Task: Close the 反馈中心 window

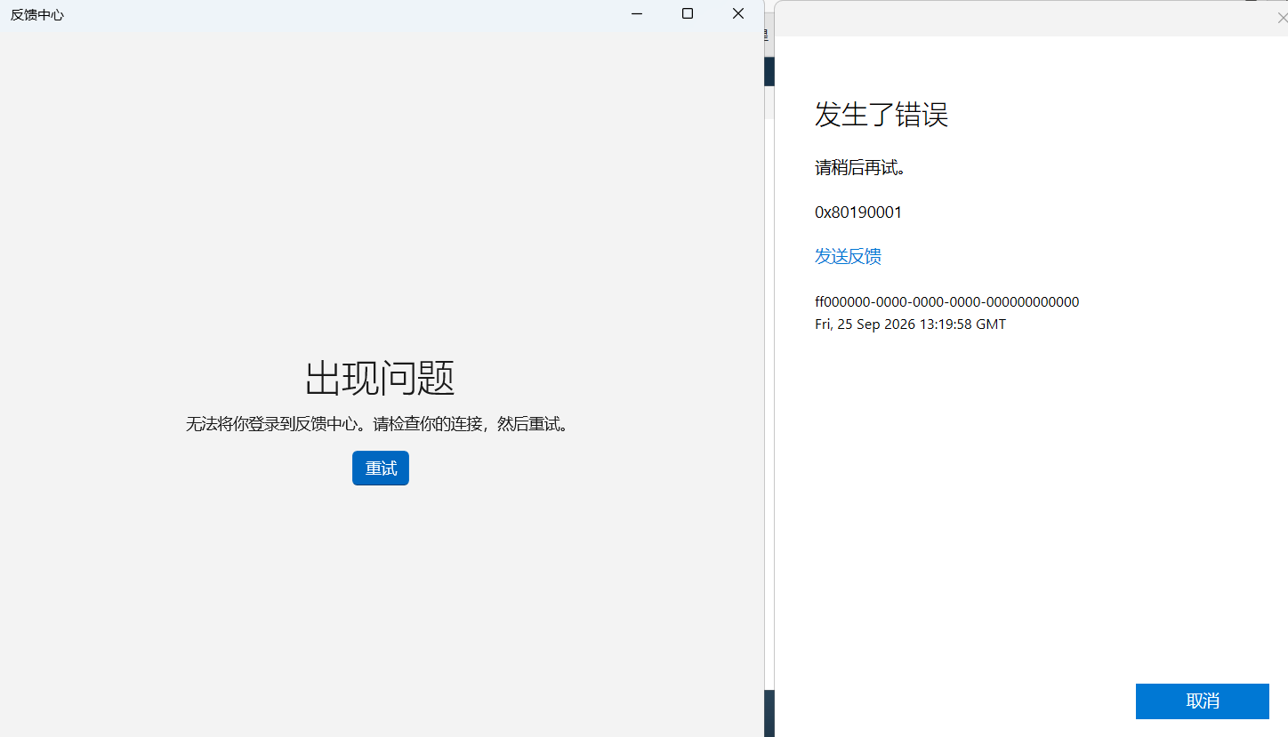Action: 738,14
